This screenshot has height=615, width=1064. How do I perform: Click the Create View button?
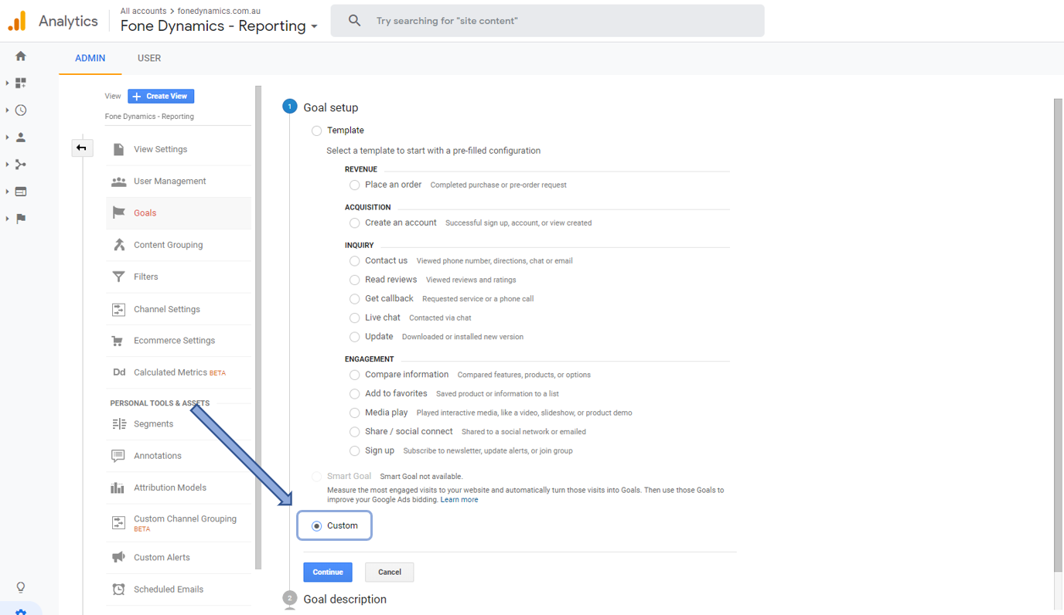click(x=161, y=96)
